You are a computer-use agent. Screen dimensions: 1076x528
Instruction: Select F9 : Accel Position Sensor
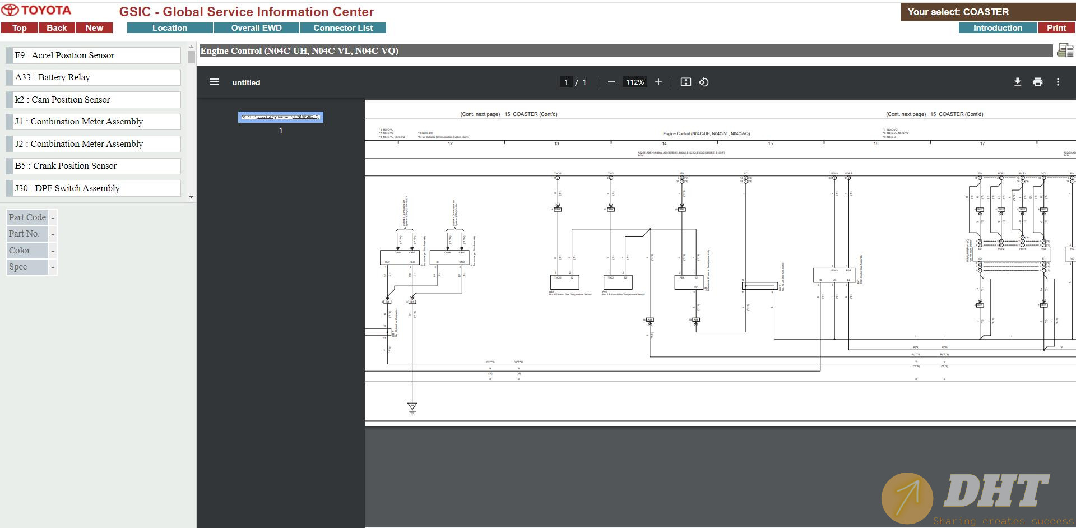93,55
